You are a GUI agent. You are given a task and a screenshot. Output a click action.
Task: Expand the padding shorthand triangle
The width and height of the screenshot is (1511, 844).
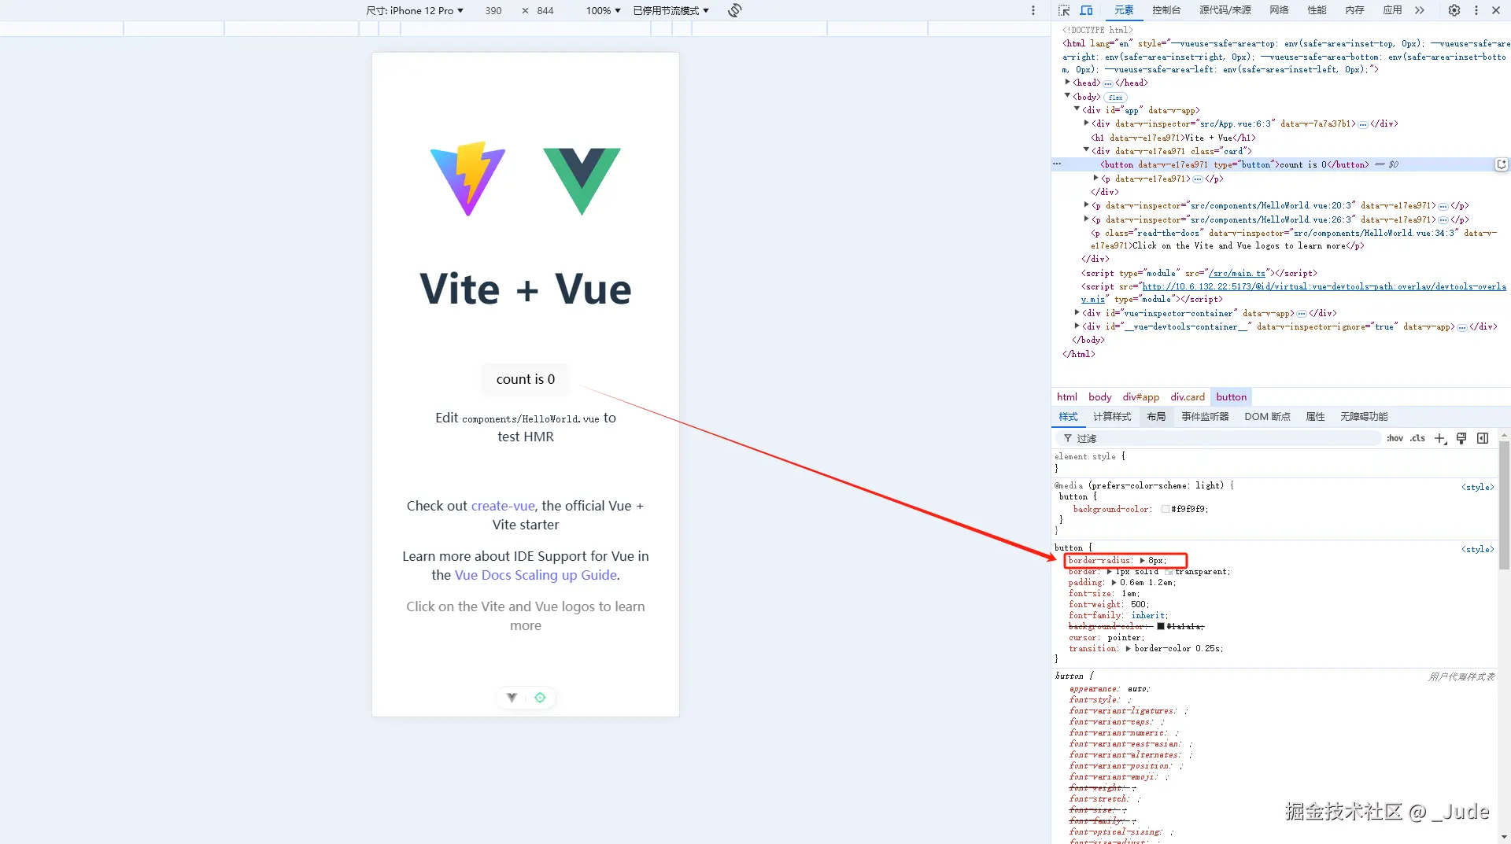pos(1114,583)
